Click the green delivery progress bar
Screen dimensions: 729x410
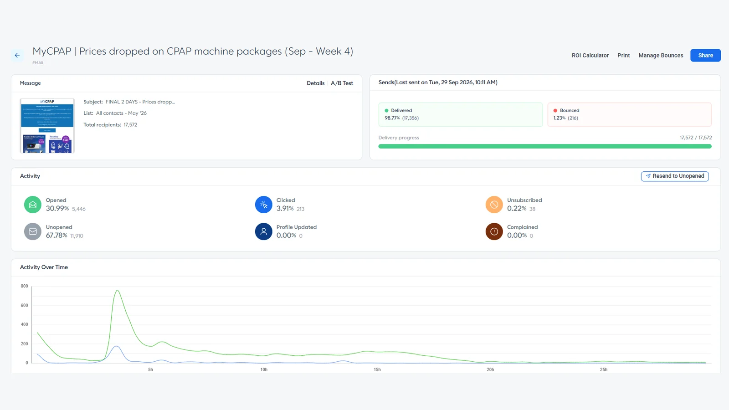(545, 146)
